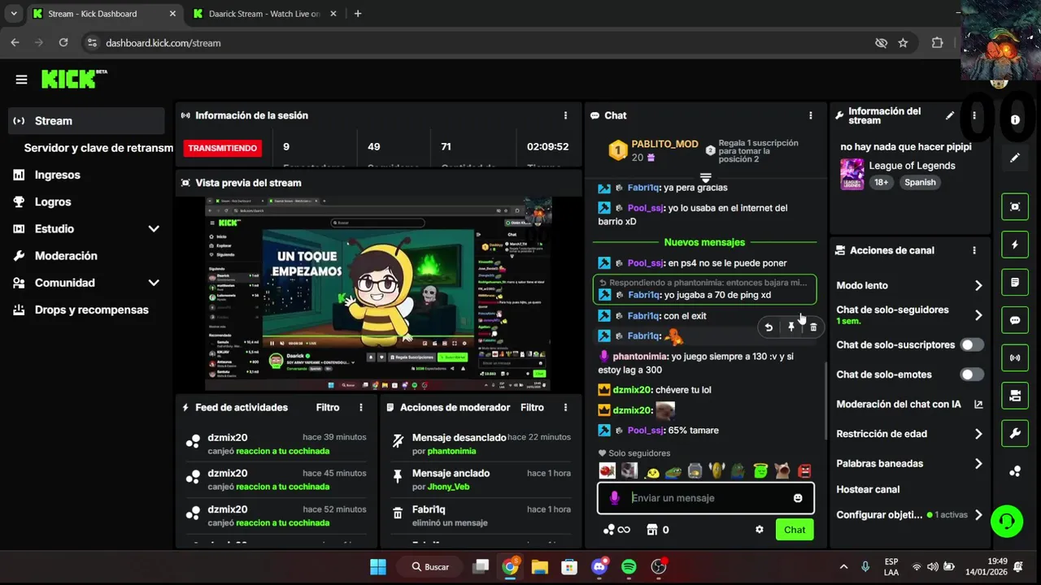The width and height of the screenshot is (1041, 585).
Task: Delete the hovered chat message
Action: [812, 327]
